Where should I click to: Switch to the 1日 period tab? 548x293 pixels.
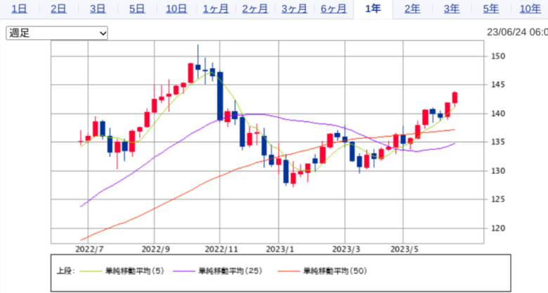pyautogui.click(x=19, y=8)
